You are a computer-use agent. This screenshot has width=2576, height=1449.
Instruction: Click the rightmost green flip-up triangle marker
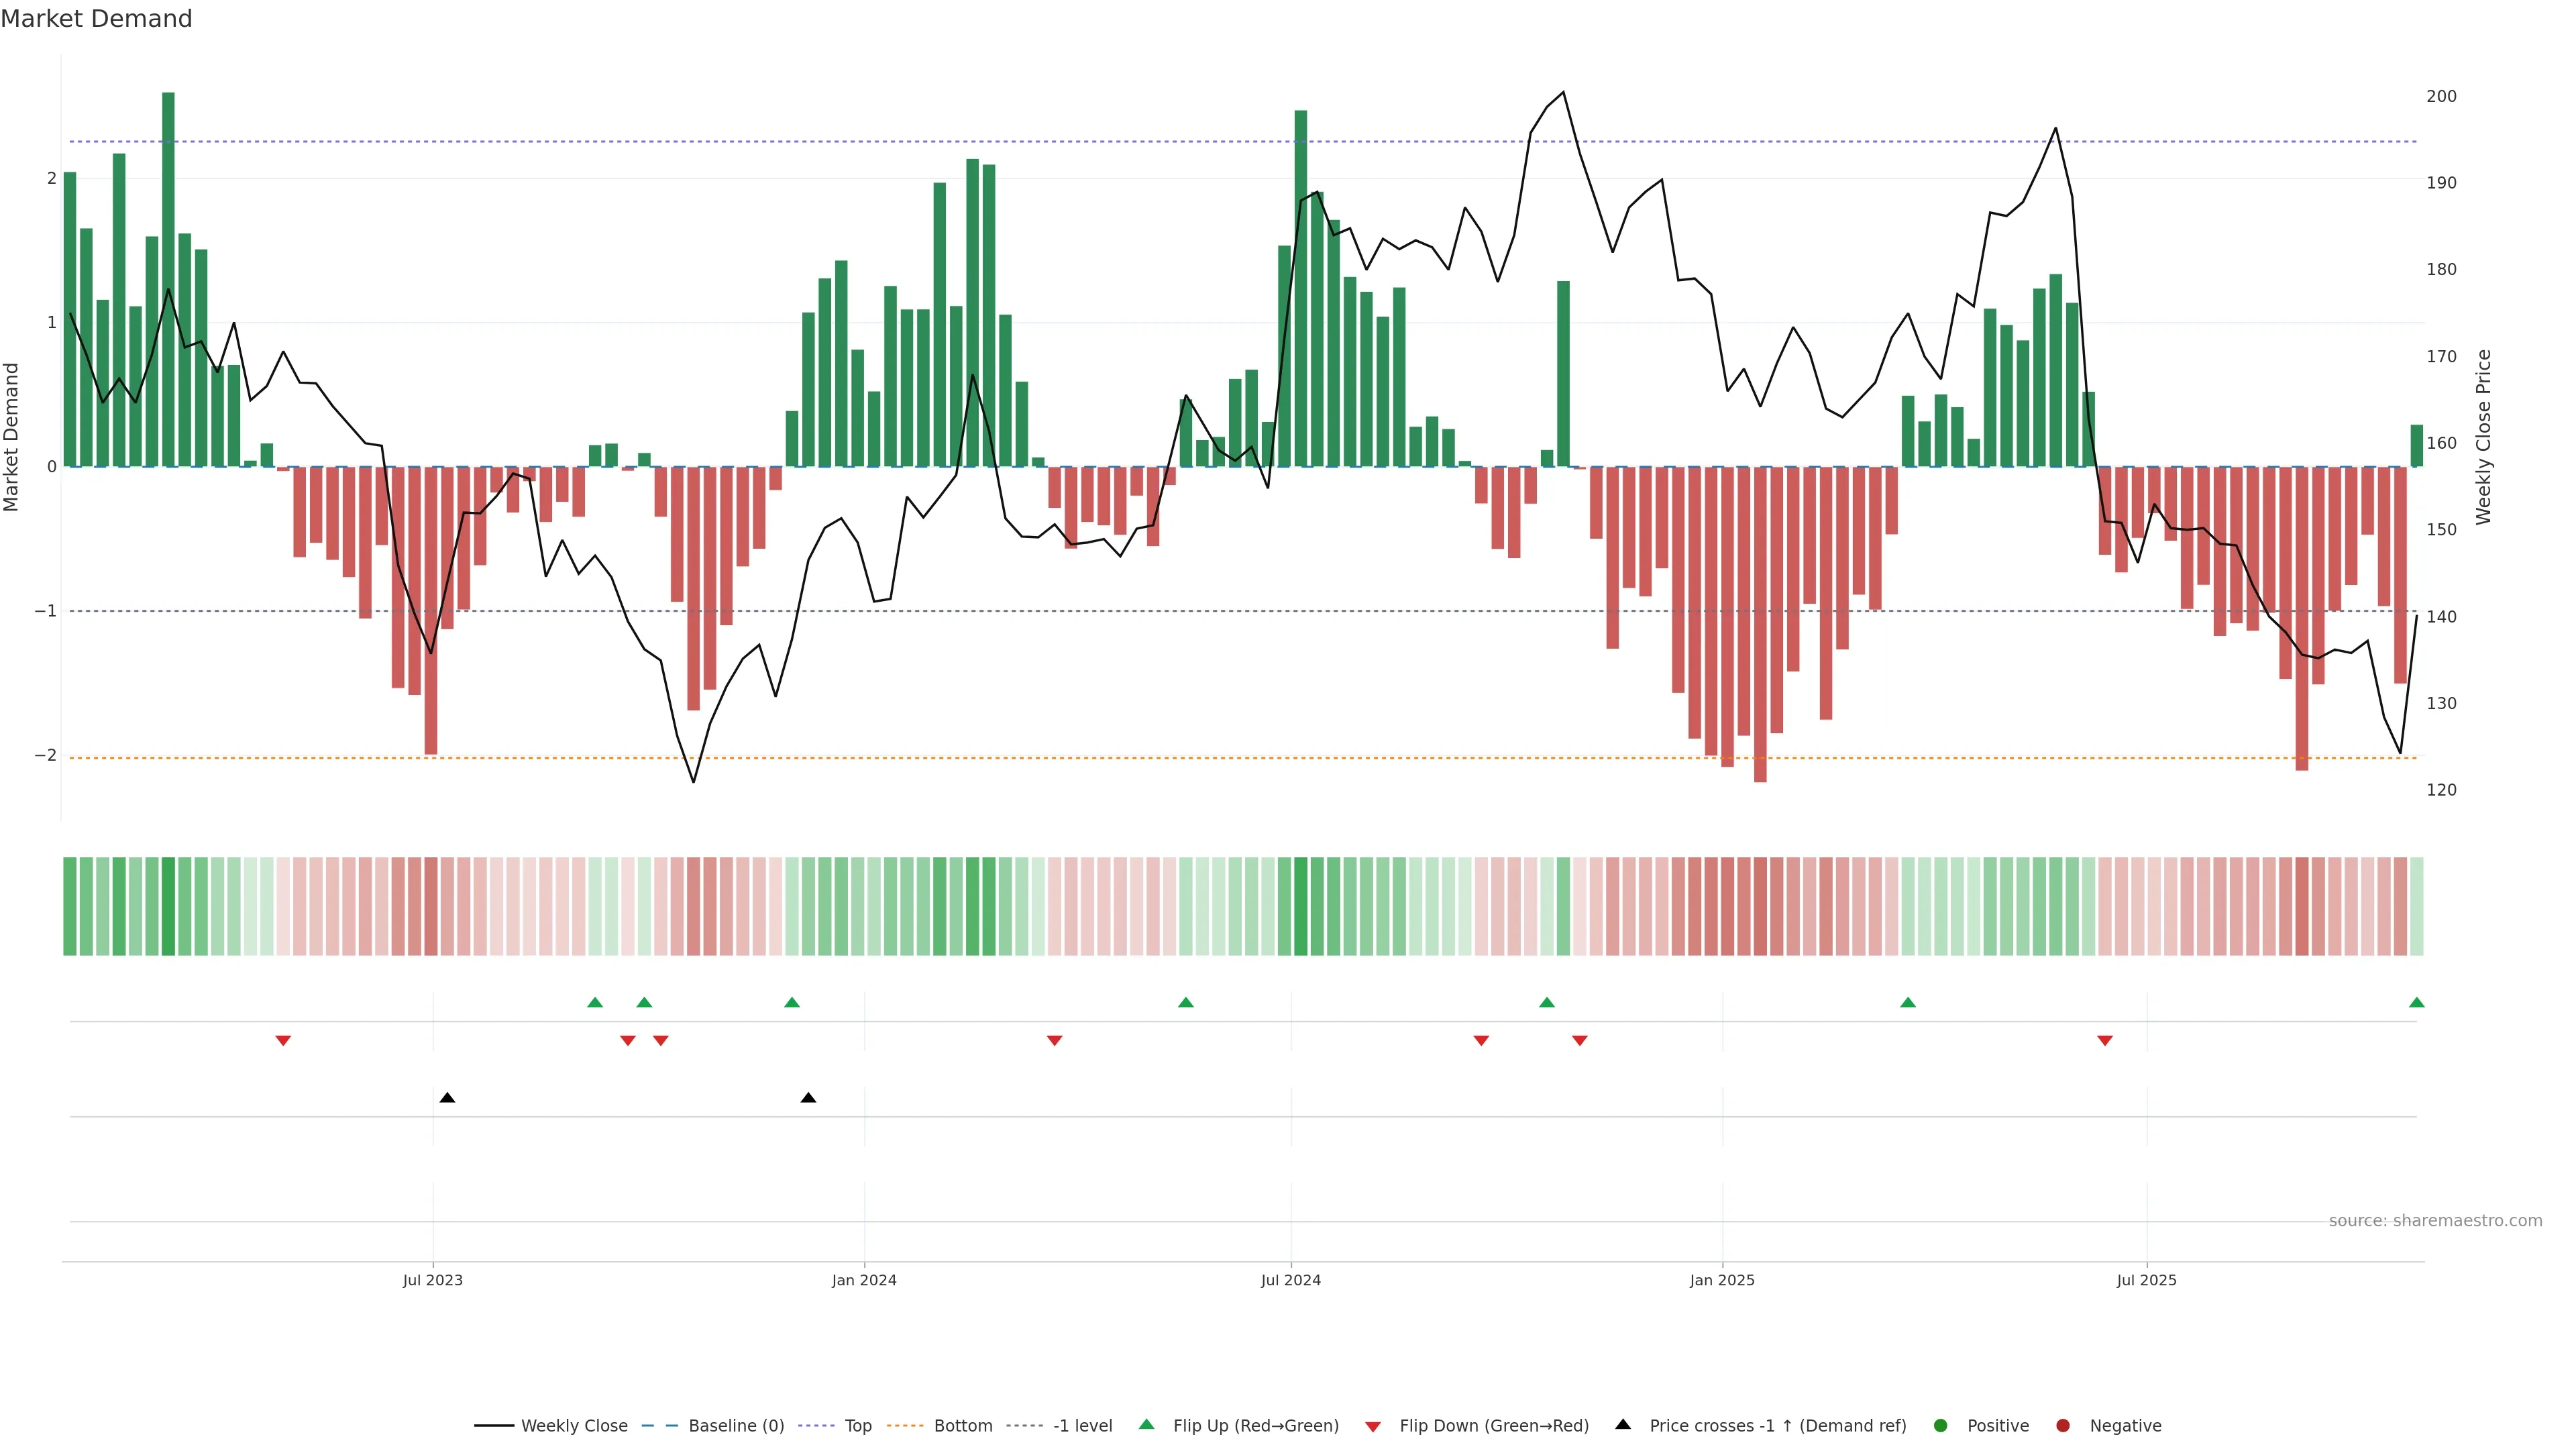[2416, 1002]
